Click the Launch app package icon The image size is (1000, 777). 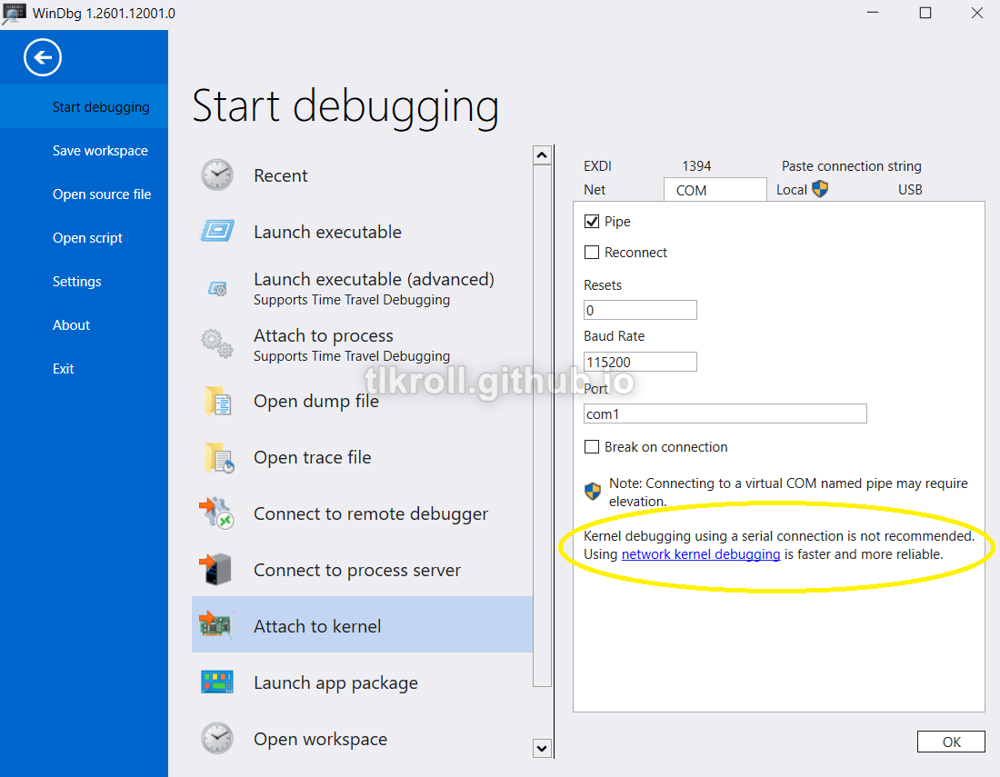point(217,682)
